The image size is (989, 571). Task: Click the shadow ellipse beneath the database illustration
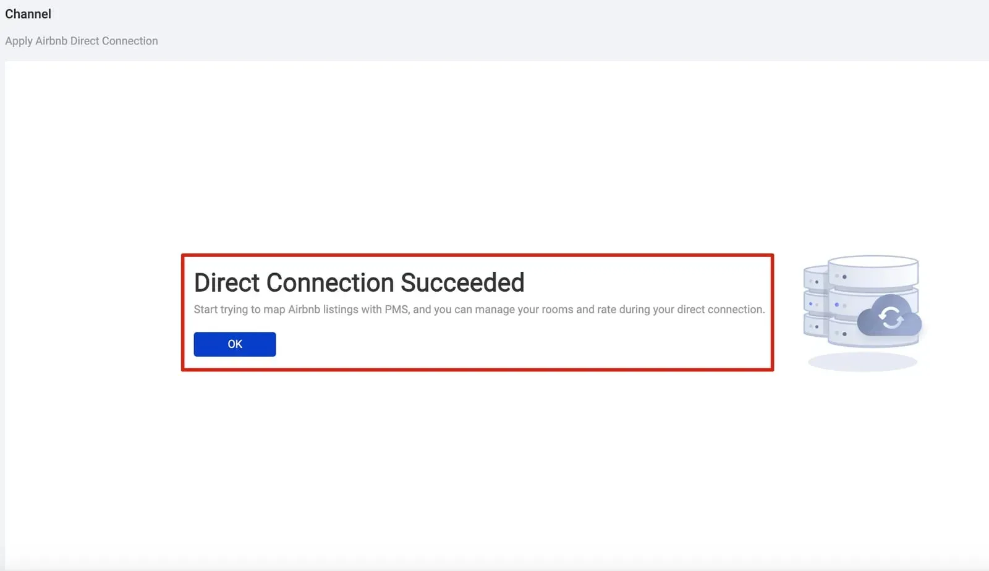pos(862,361)
